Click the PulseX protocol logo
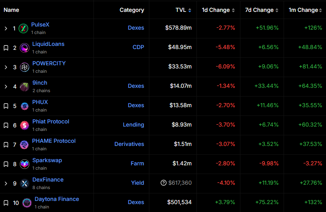This screenshot has height=212, width=326. 23,28
